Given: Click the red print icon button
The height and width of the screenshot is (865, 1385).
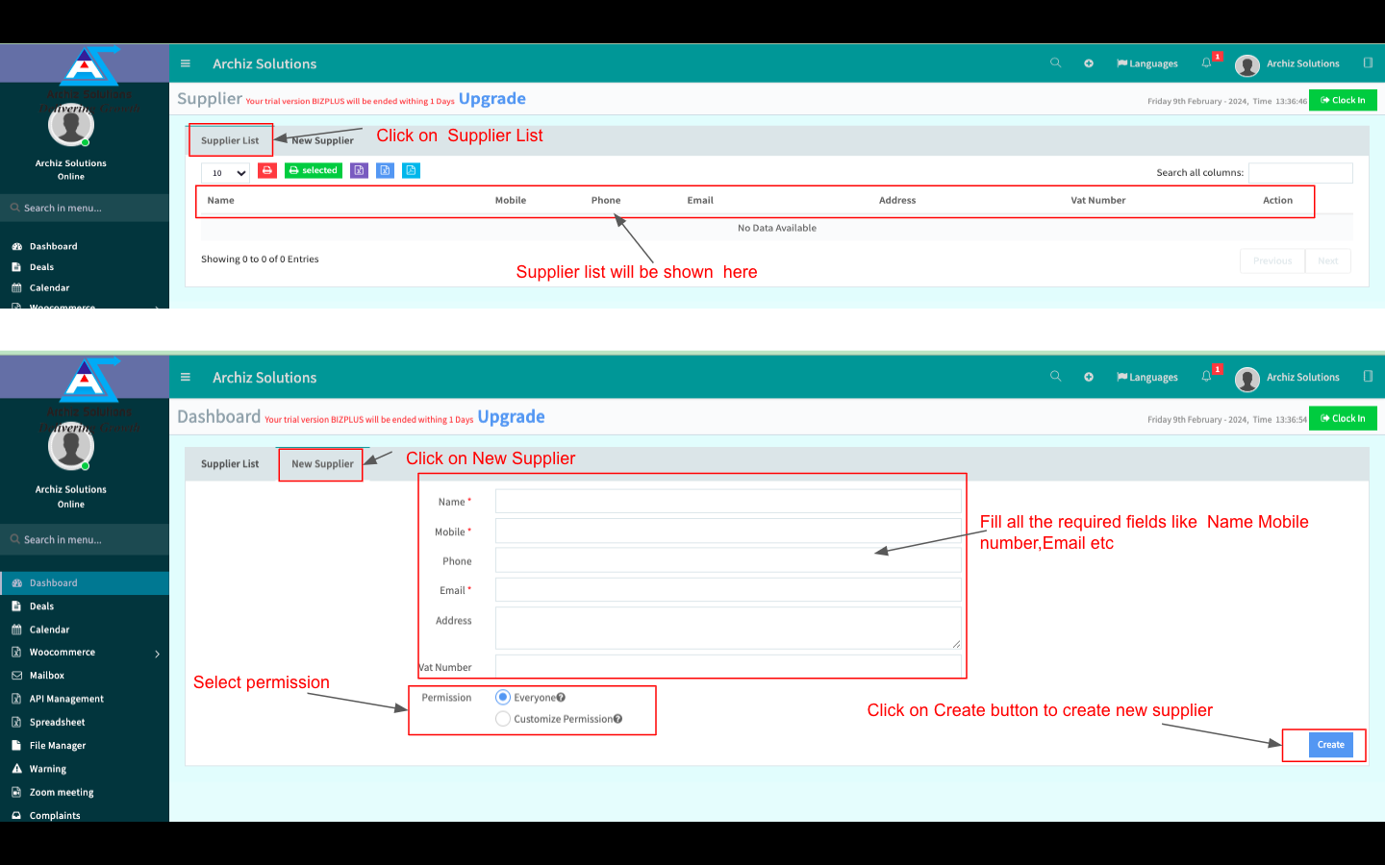Looking at the screenshot, I should point(267,171).
